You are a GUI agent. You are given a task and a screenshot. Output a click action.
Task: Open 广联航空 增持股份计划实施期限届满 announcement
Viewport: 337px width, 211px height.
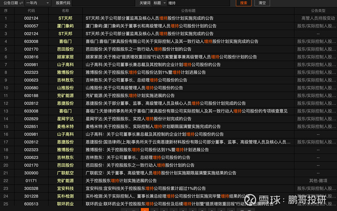161,173
